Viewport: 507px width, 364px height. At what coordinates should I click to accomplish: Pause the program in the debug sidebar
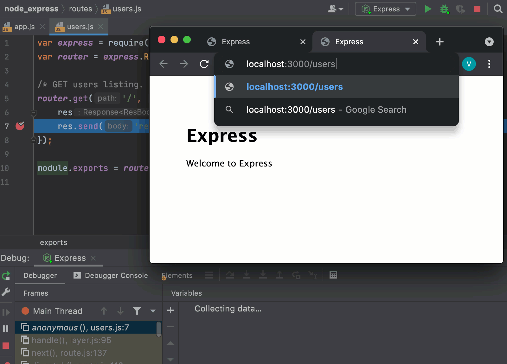point(6,329)
